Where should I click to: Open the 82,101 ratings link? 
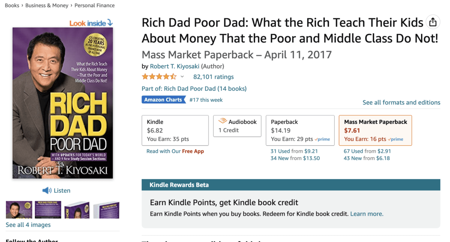[213, 77]
